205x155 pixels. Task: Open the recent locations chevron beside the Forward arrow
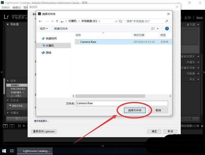[x=52, y=21]
